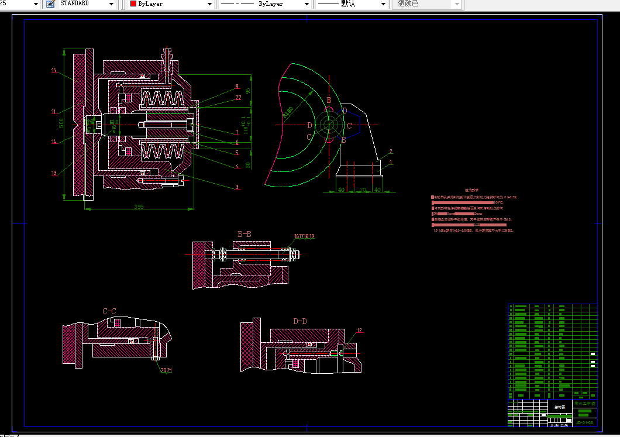Expand the linetype ByLayer dropdown

click(306, 4)
